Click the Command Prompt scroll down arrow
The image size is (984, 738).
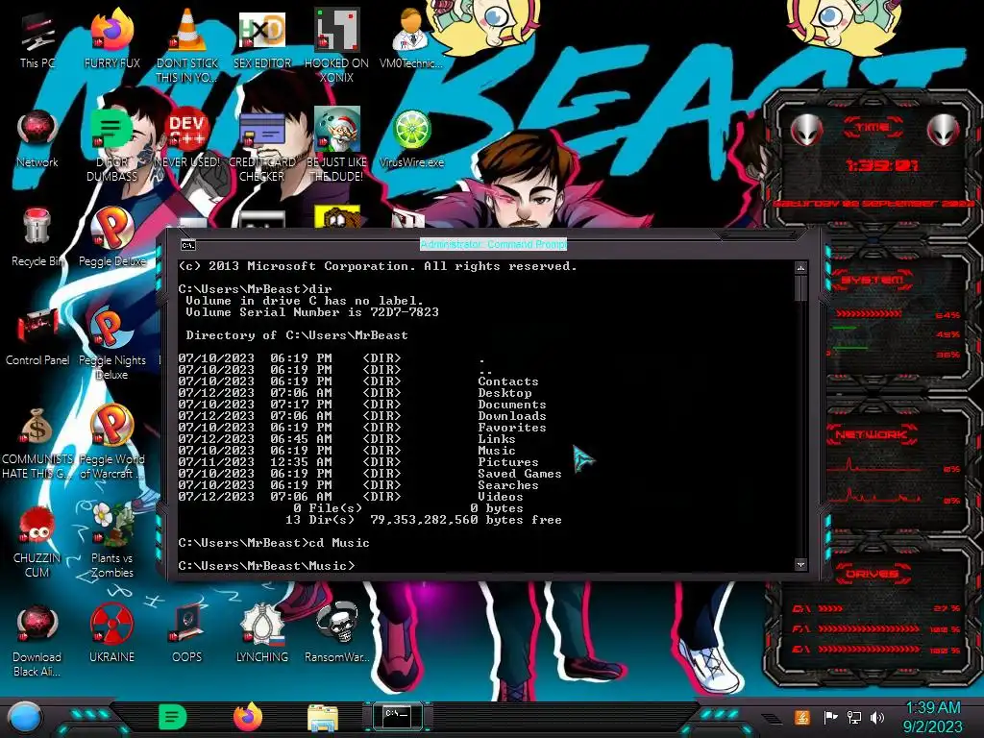(800, 565)
